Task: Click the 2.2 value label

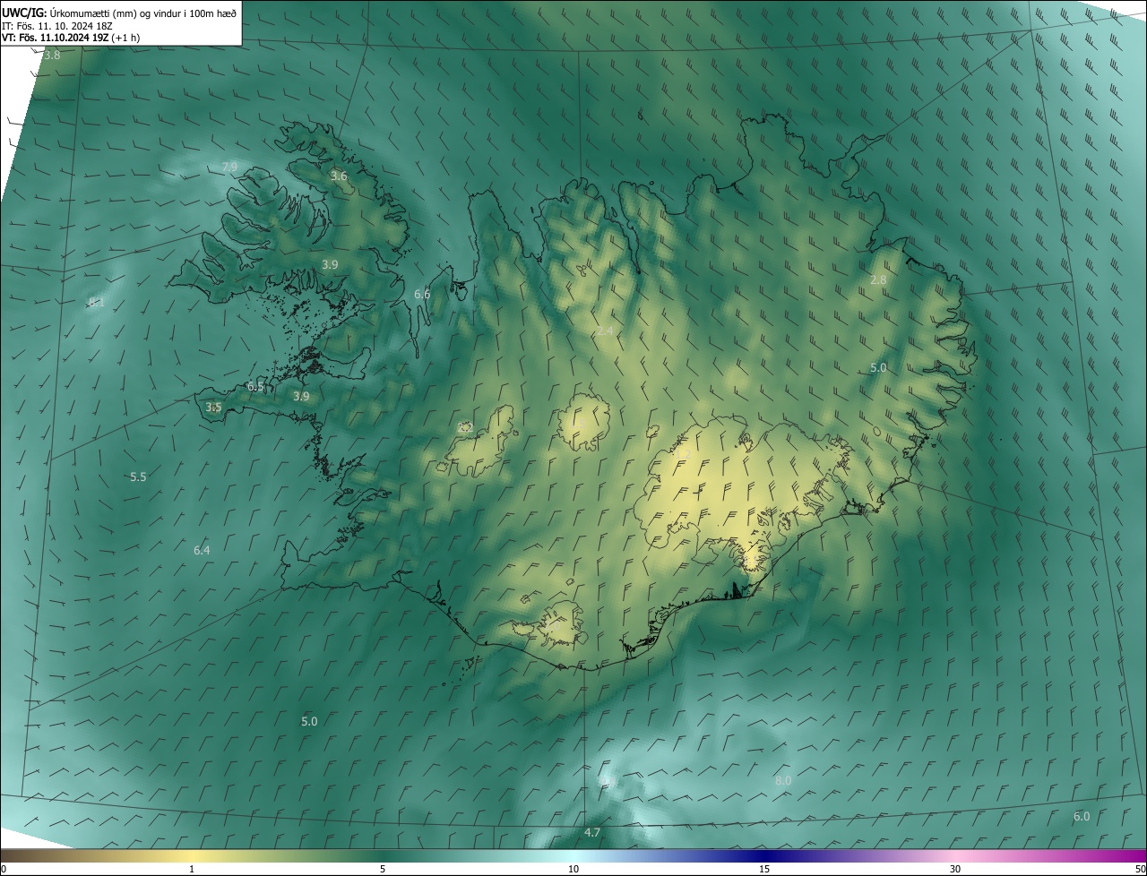Action: pyautogui.click(x=465, y=428)
